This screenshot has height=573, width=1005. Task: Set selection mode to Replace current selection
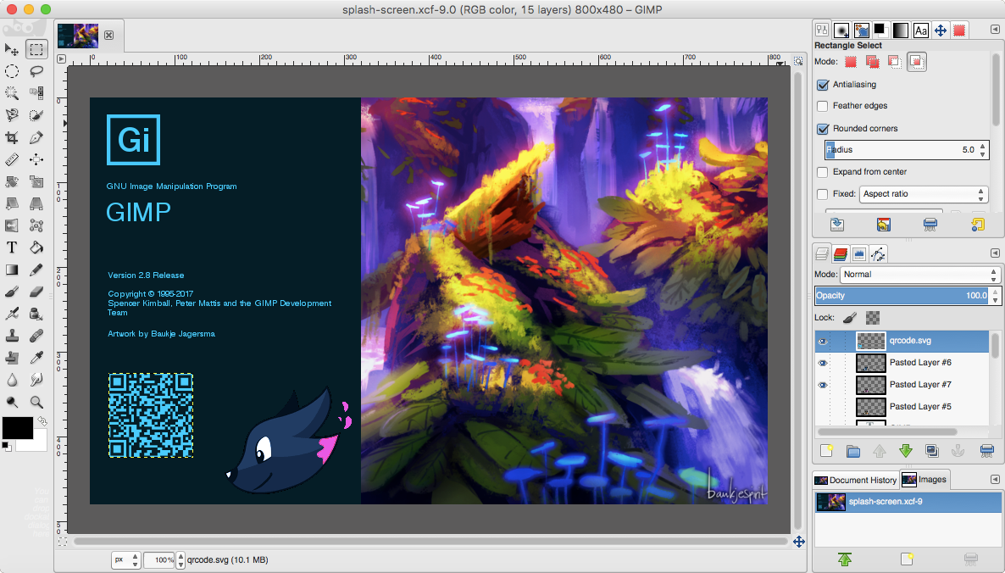coord(851,62)
